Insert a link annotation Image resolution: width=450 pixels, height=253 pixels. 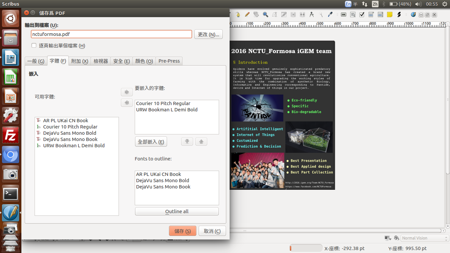[399, 14]
